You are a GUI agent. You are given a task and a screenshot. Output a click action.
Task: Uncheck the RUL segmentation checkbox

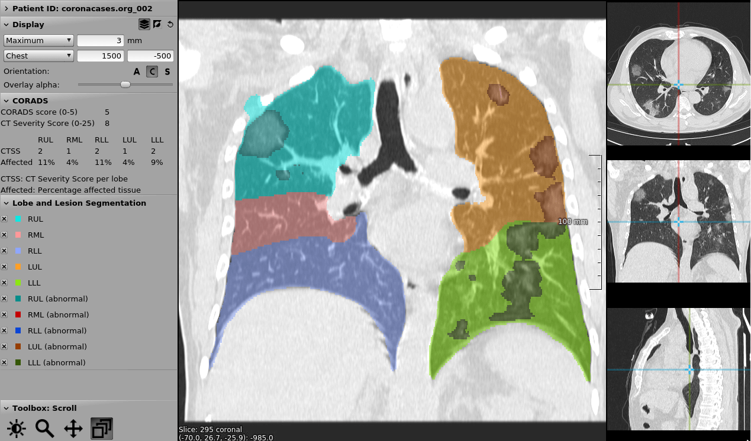coord(4,219)
